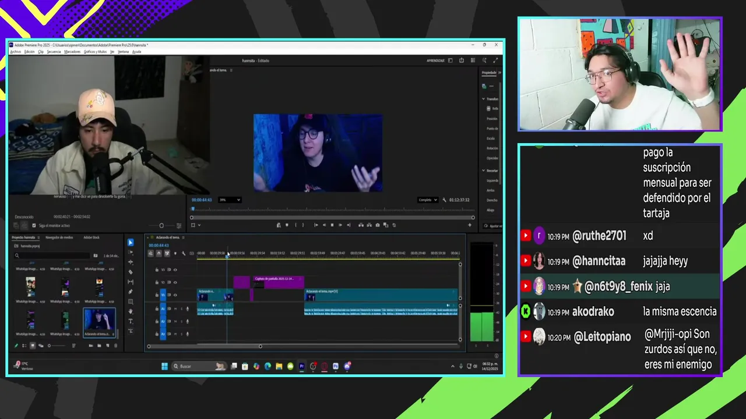The height and width of the screenshot is (419, 746).
Task: Click the Ajustar button in Properties
Action: (493, 226)
